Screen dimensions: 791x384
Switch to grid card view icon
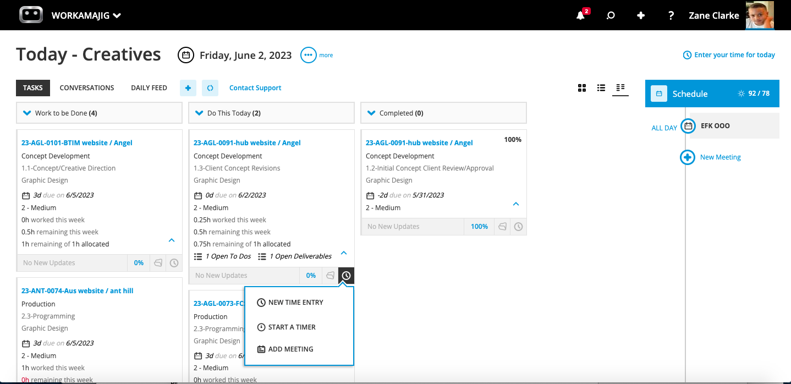click(582, 88)
